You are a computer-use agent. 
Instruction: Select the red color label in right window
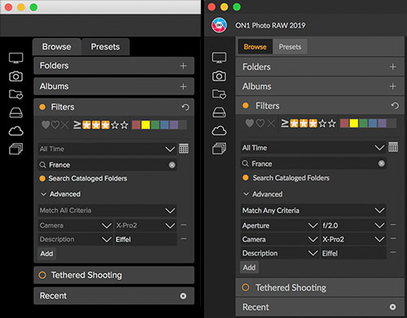(344, 124)
